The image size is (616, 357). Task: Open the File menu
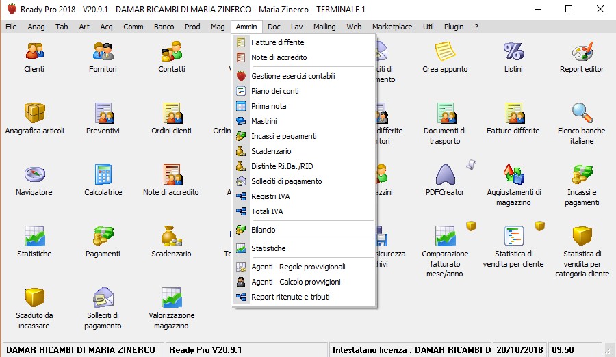[x=11, y=27]
